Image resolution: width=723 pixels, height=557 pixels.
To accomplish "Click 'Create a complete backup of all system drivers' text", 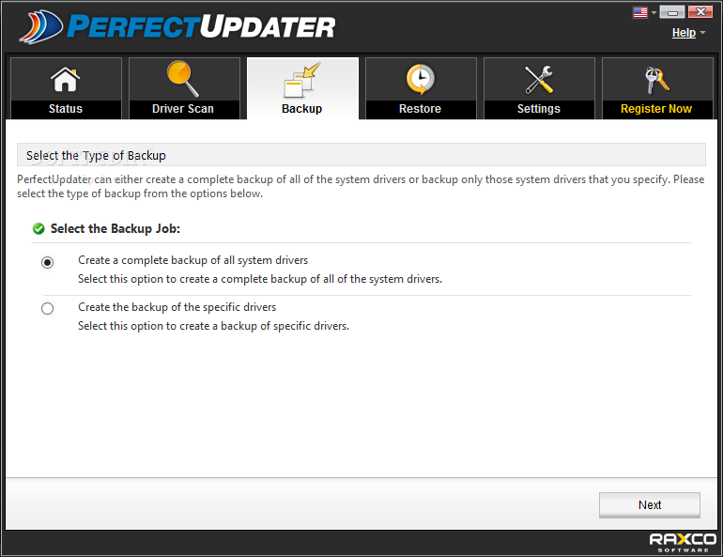I will click(x=192, y=260).
